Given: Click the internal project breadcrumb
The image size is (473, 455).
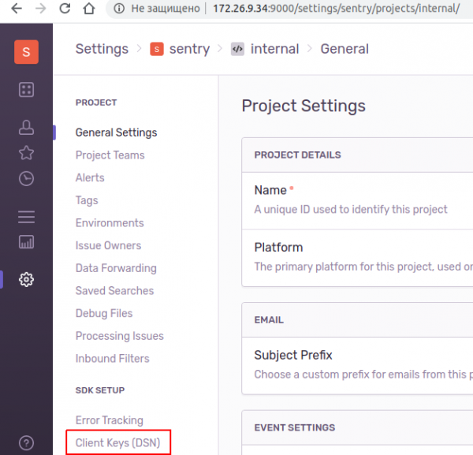Looking at the screenshot, I should 274,49.
